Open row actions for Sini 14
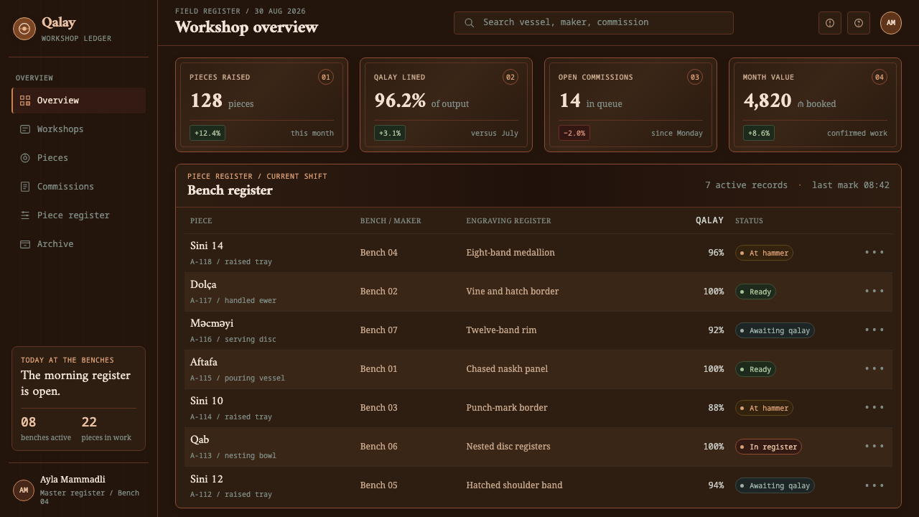 (874, 252)
